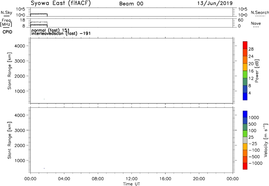
Task: Click the rightmost '00:00' time tick label
Action: [233, 179]
